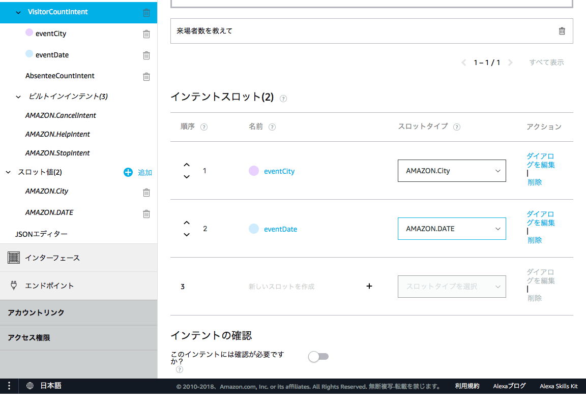Collapse VisitorCountIntent tree chevron
The height and width of the screenshot is (408, 586).
coord(18,12)
